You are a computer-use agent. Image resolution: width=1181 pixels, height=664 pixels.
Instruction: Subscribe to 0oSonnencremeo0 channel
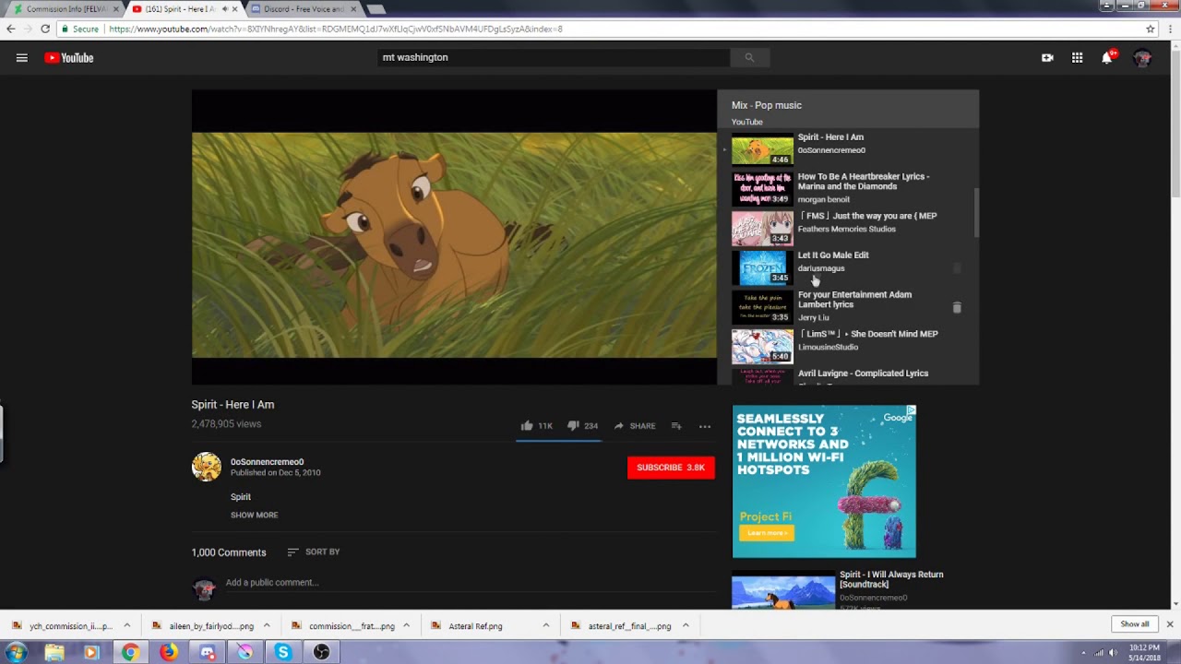coord(671,468)
